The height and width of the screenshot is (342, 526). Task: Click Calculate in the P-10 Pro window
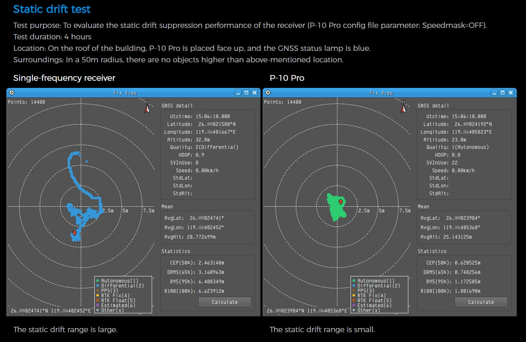click(x=481, y=302)
